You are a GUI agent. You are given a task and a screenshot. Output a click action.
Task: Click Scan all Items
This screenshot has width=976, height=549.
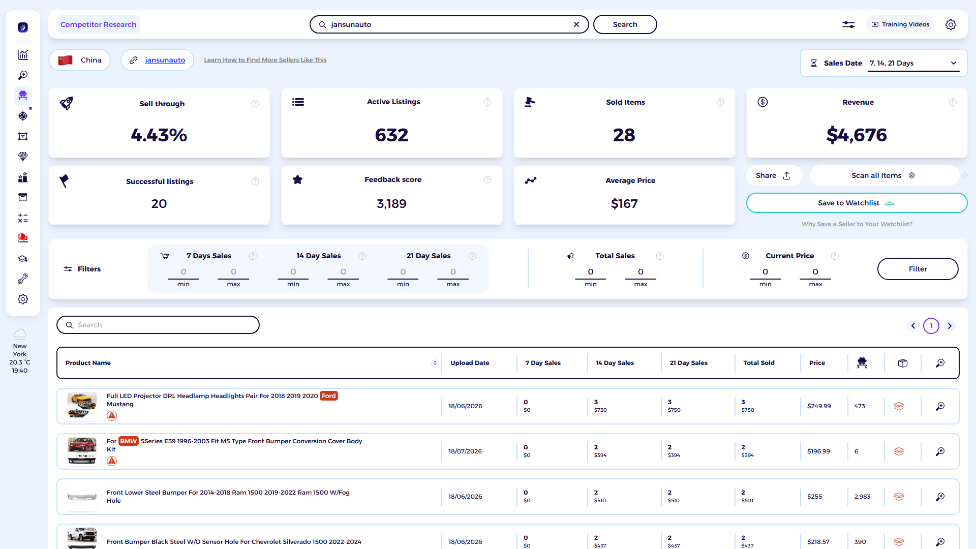(x=883, y=175)
